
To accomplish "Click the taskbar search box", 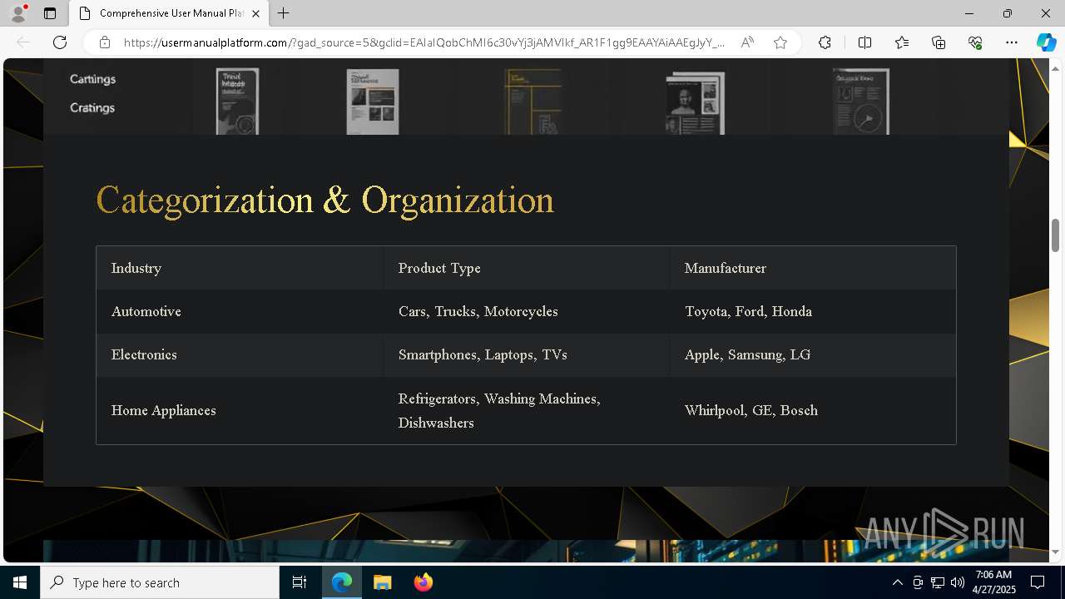I will [160, 582].
